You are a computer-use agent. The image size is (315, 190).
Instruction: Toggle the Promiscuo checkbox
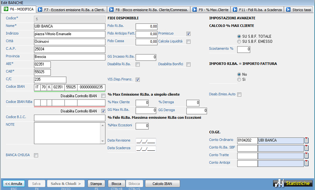coord(188,34)
